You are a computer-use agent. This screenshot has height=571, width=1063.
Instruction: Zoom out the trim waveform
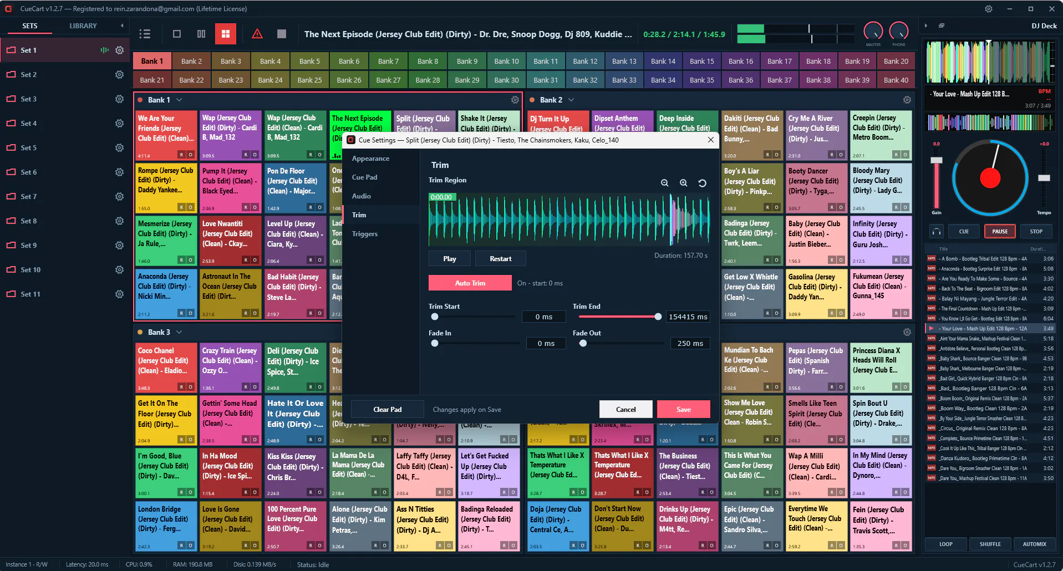coord(665,183)
